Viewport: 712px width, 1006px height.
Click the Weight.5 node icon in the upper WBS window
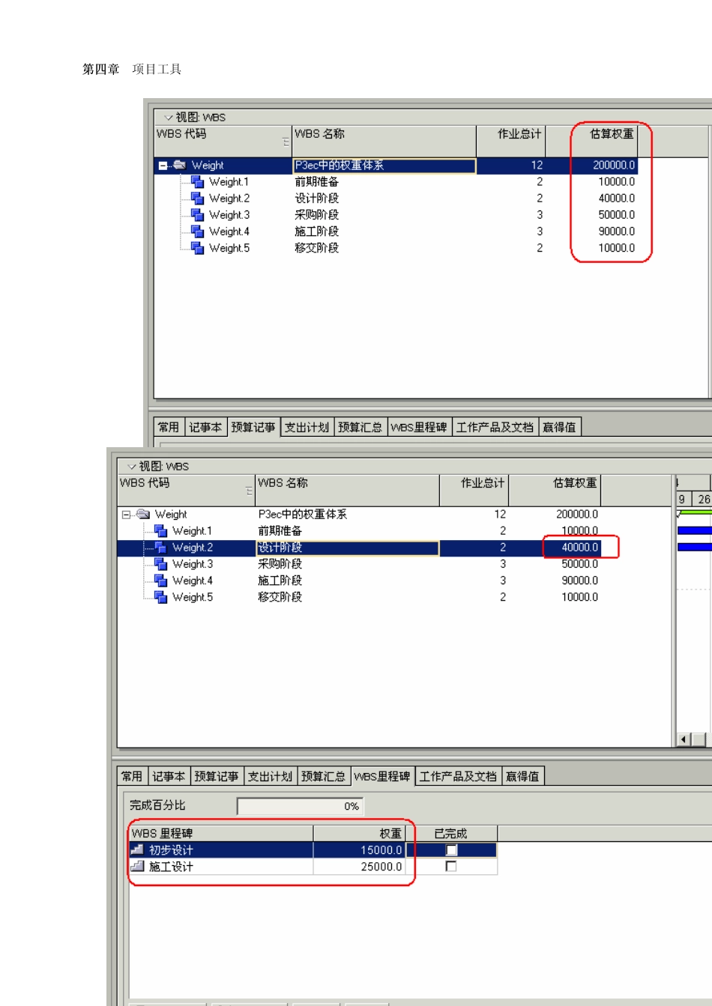pos(198,248)
